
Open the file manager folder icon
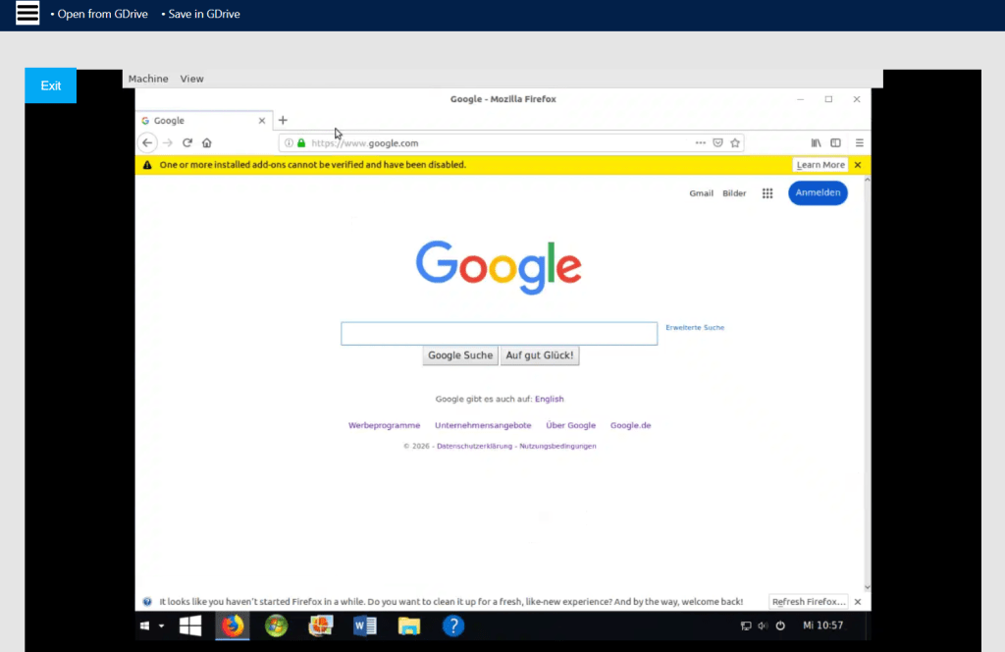pos(409,625)
